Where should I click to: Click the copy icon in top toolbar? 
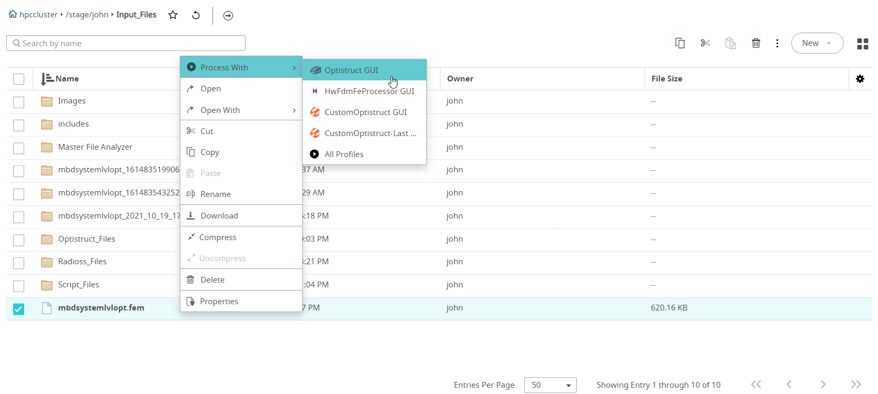(x=680, y=43)
